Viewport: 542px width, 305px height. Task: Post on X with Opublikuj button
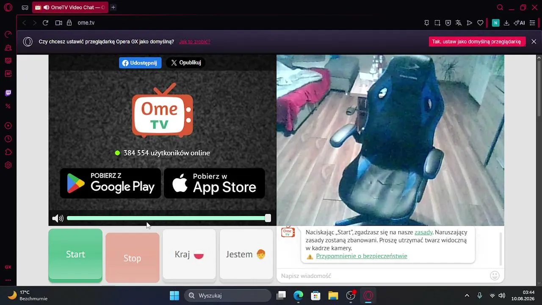(x=185, y=63)
